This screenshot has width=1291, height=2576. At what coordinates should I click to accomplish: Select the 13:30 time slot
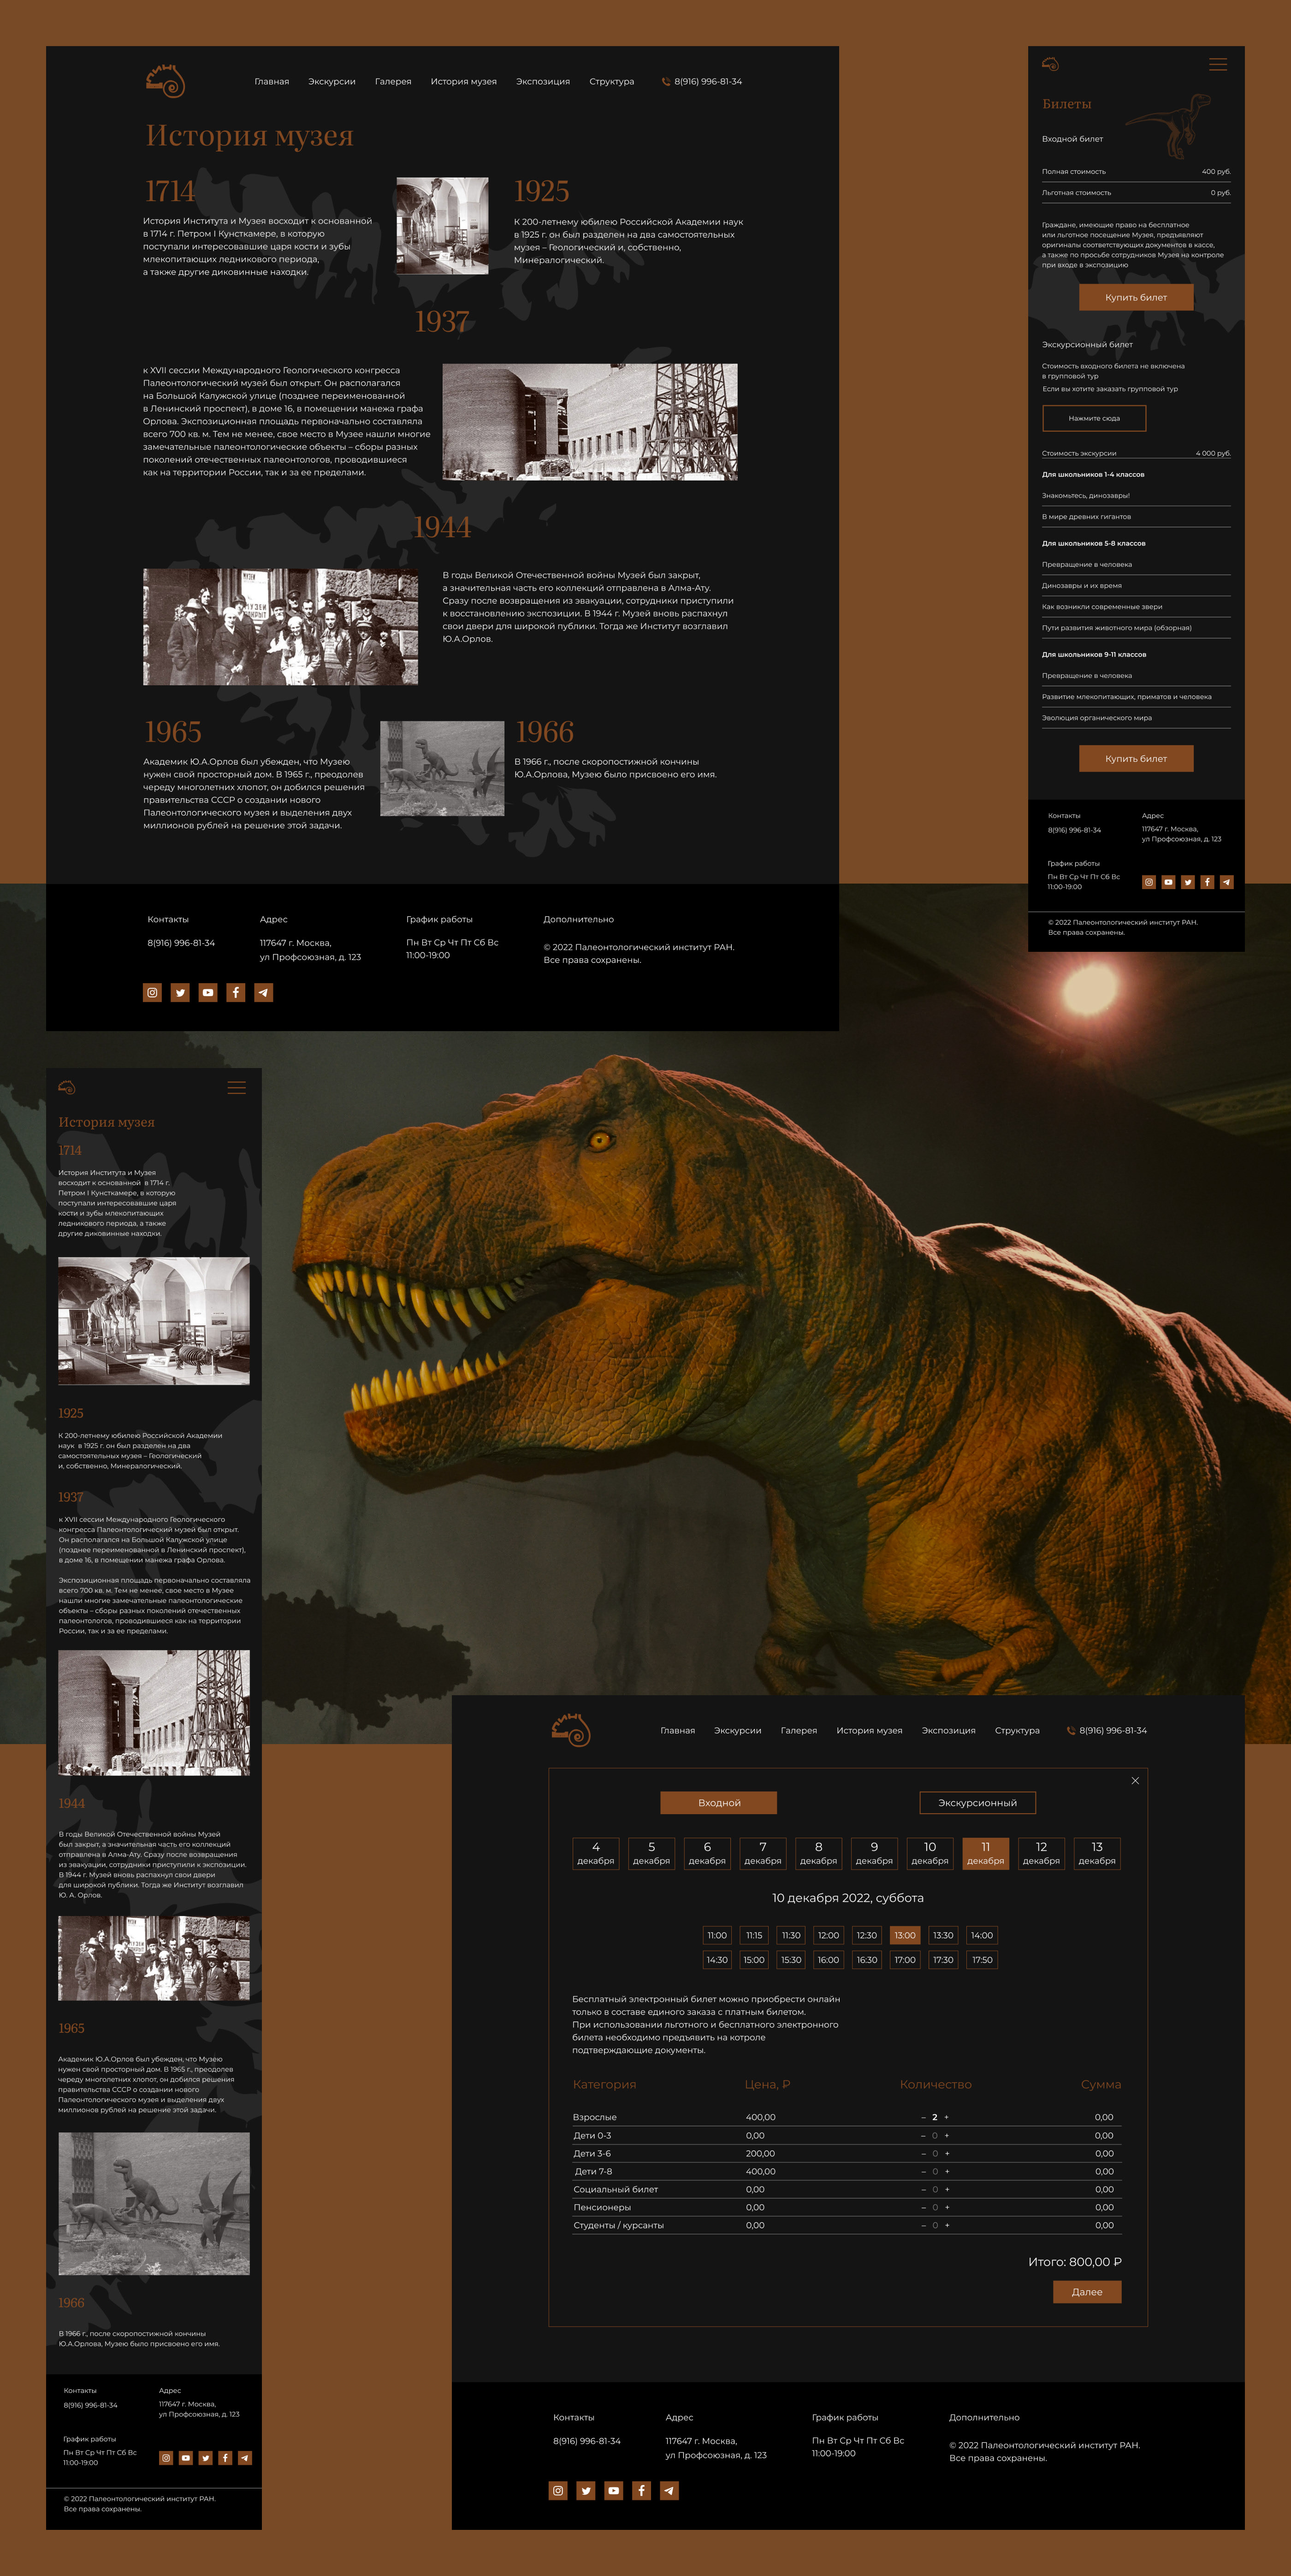pyautogui.click(x=943, y=1935)
